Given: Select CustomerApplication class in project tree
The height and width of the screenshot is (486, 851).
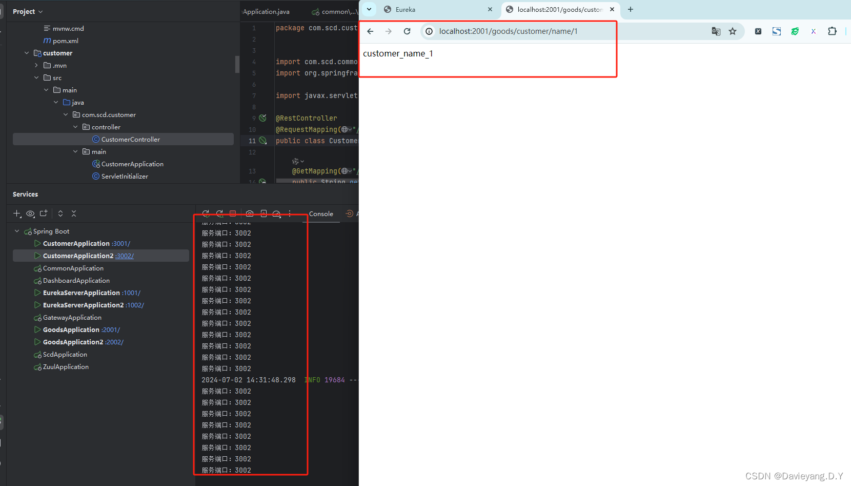Looking at the screenshot, I should tap(132, 164).
